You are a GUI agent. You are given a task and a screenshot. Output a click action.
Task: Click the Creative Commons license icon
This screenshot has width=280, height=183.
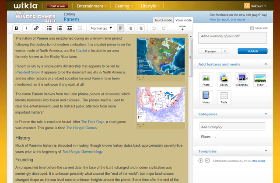pos(207,161)
